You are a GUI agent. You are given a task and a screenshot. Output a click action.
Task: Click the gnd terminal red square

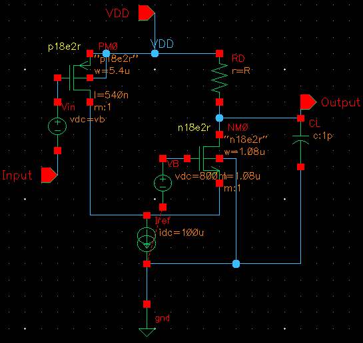pyautogui.click(x=147, y=304)
